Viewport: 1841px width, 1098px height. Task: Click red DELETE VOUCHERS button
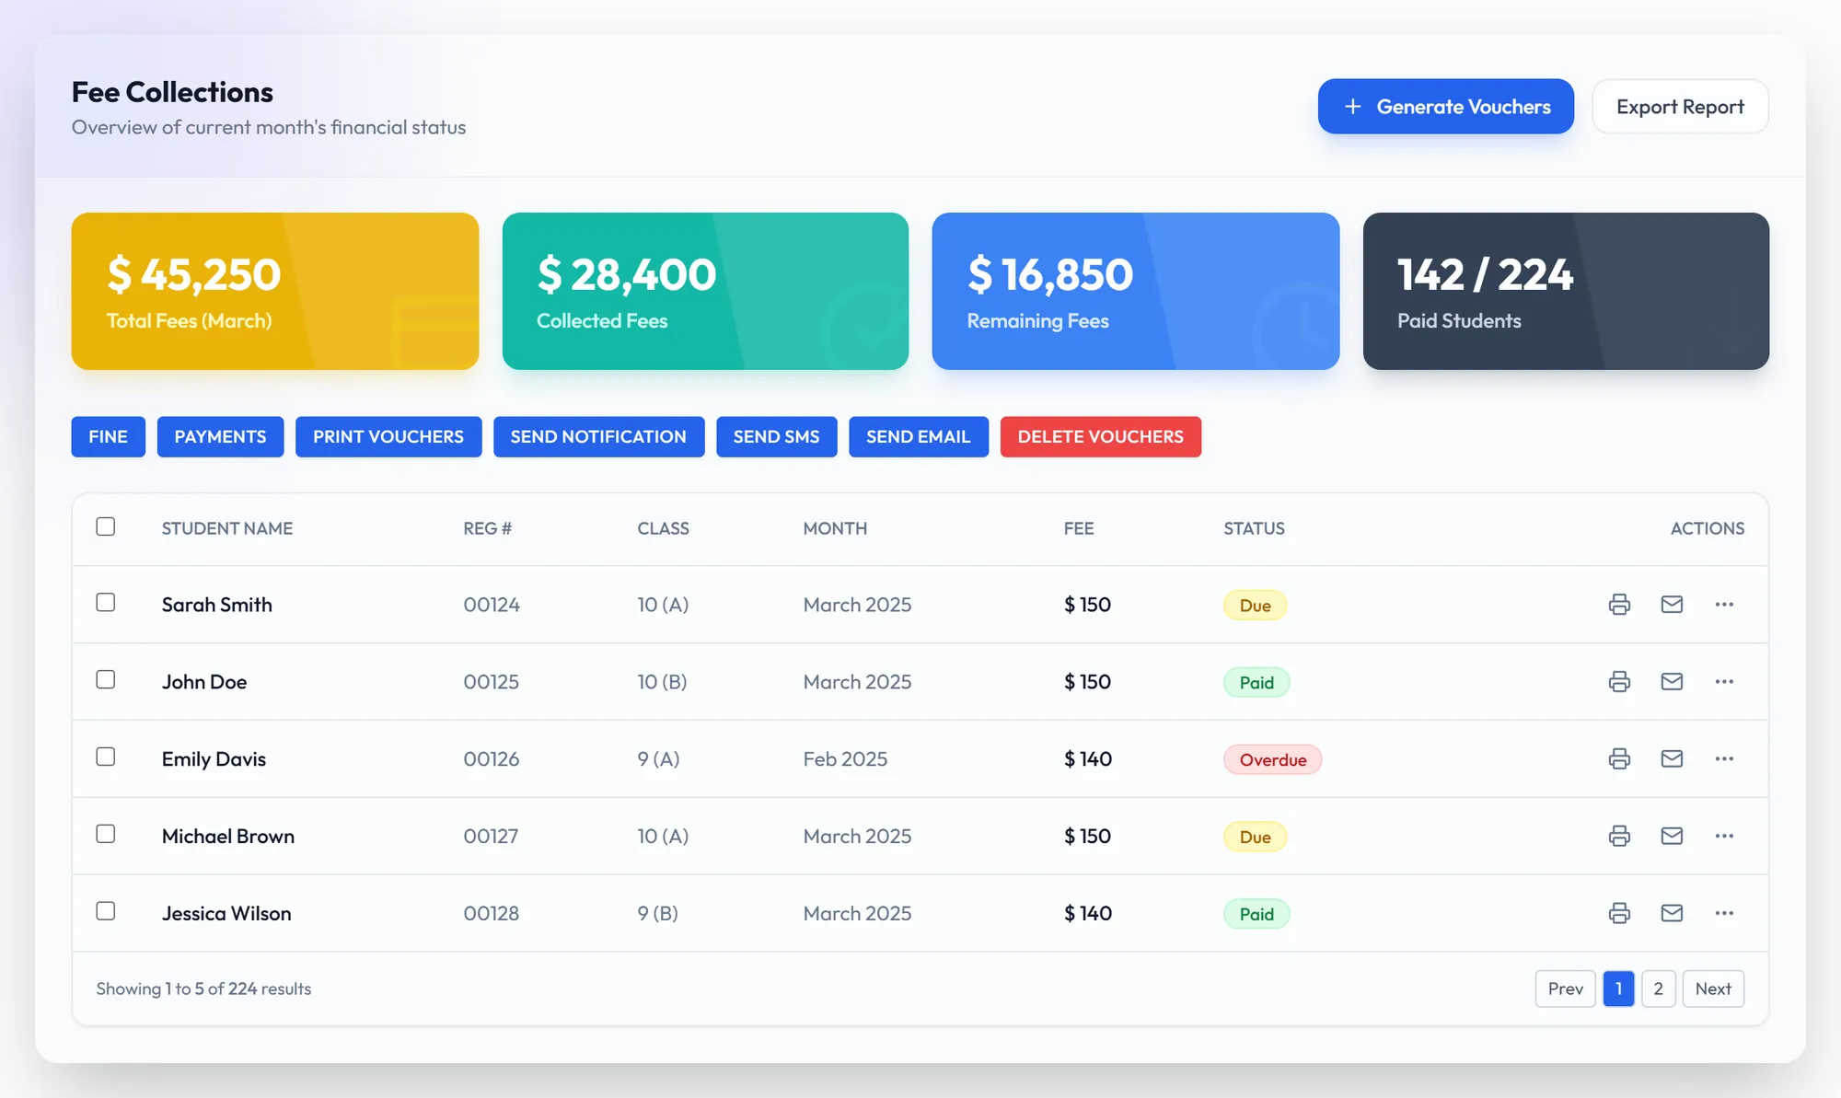(1101, 437)
